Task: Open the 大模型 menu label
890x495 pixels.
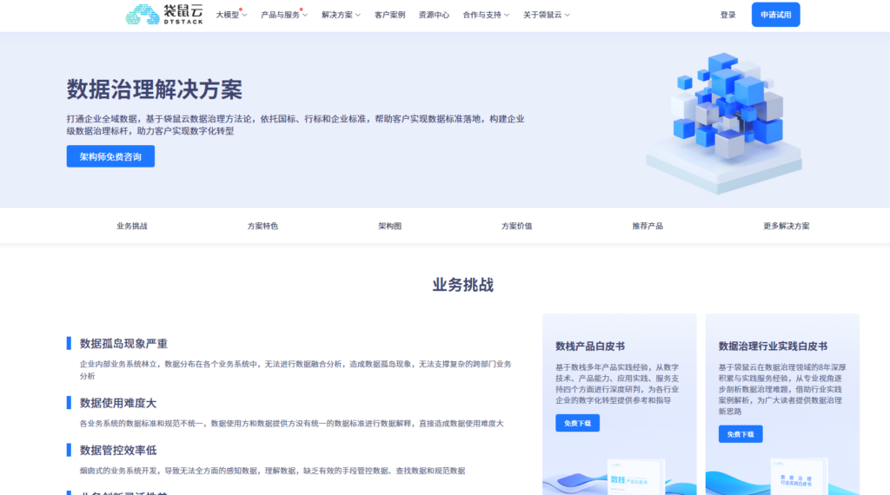Action: click(x=228, y=15)
